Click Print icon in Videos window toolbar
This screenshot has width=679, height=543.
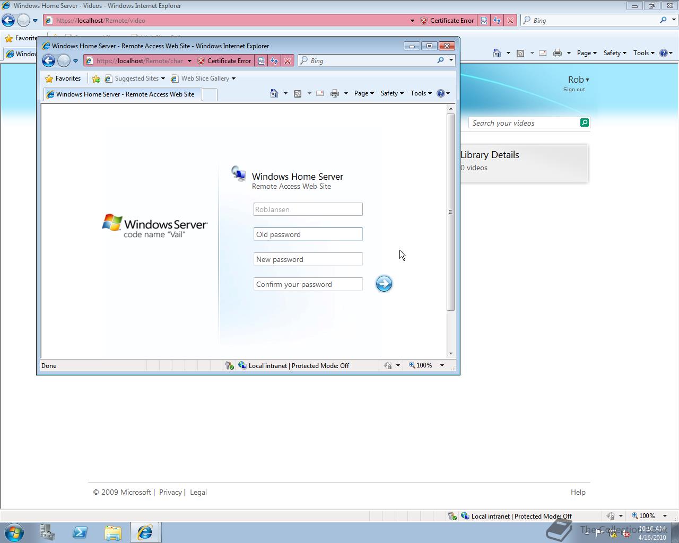[558, 53]
